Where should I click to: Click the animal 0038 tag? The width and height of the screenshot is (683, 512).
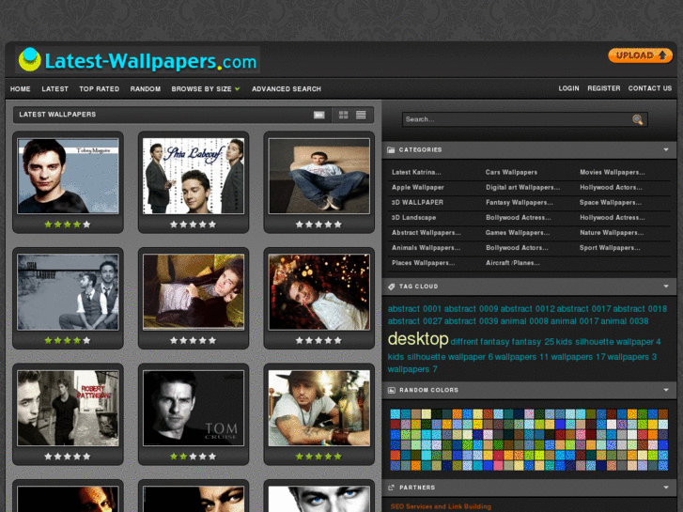[x=624, y=321]
